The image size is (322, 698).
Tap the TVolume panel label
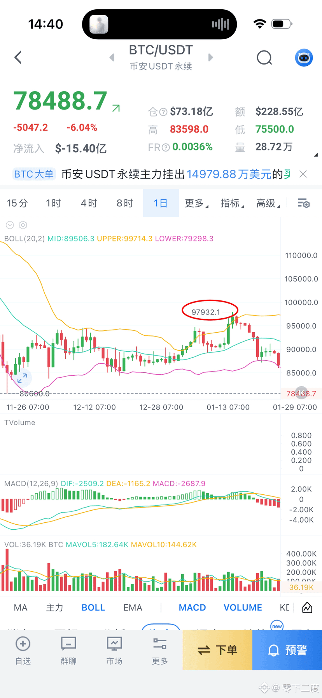click(x=19, y=422)
